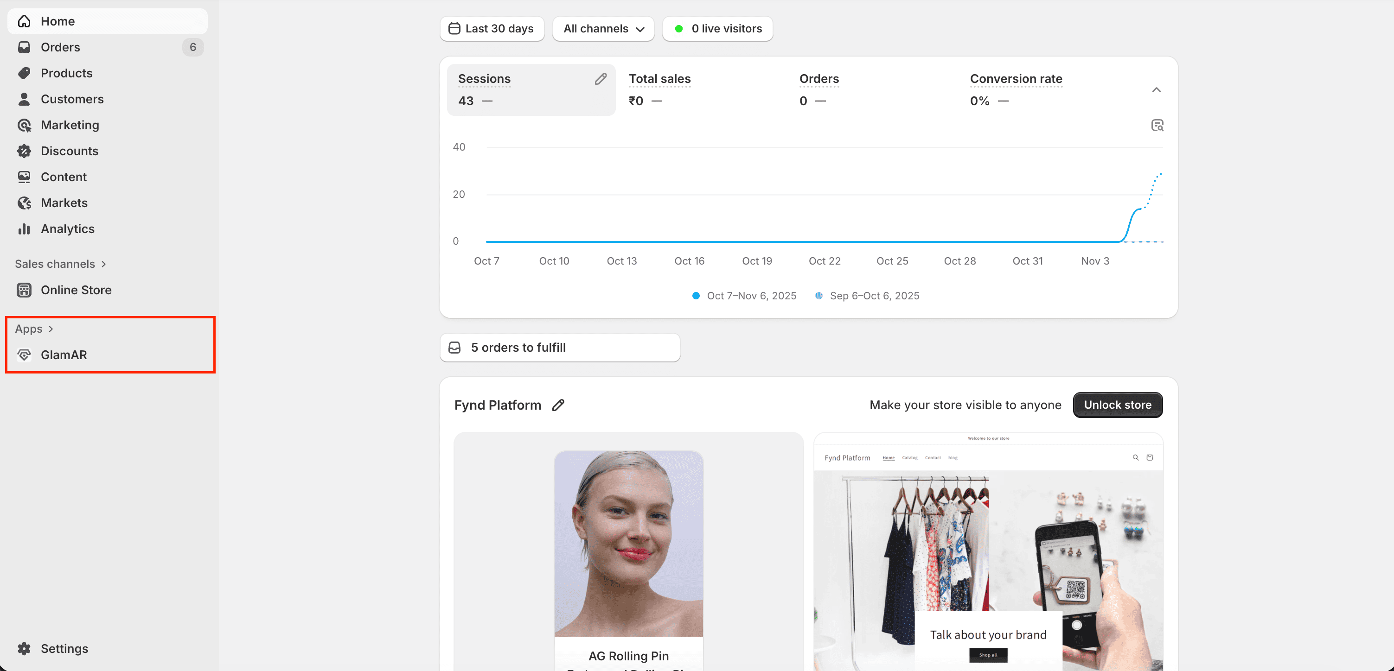Viewport: 1394px width, 671px height.
Task: Go to Analytics in the sidebar
Action: [67, 229]
